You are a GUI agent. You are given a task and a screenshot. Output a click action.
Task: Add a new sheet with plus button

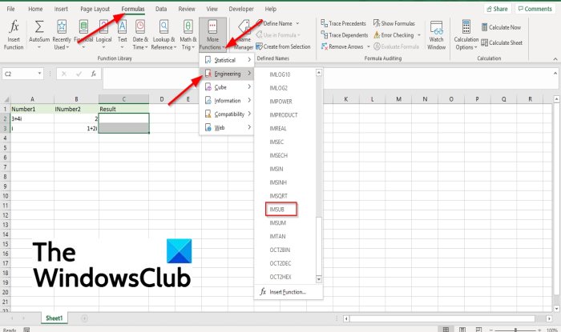pyautogui.click(x=84, y=318)
